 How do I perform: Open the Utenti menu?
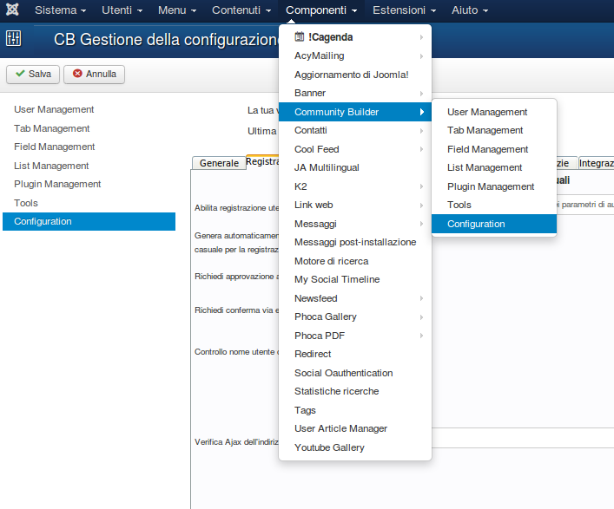(122, 10)
